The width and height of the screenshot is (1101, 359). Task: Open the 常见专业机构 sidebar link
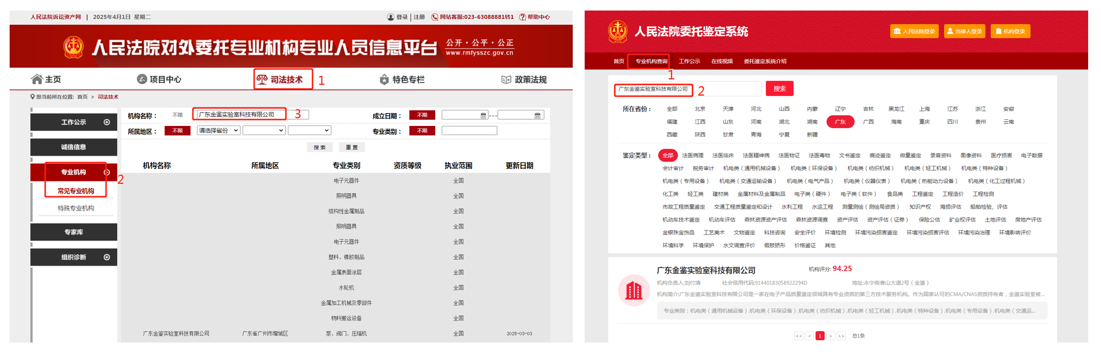click(76, 191)
